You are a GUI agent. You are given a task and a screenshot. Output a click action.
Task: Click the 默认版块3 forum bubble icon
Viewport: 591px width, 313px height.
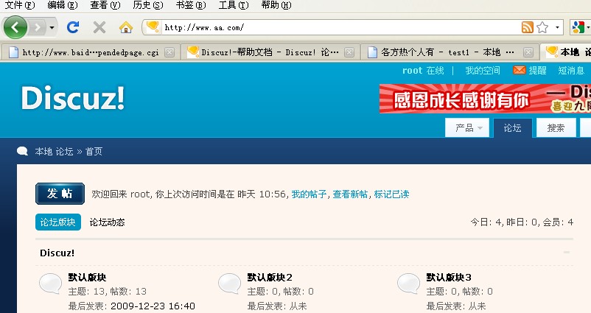click(x=408, y=284)
